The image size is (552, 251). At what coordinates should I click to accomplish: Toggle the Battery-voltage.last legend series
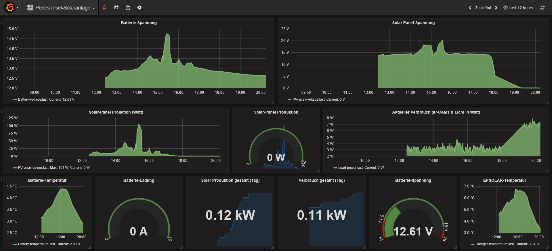pyautogui.click(x=33, y=99)
